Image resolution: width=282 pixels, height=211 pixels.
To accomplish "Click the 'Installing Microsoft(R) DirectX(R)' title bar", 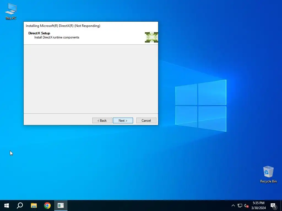I will (x=91, y=26).
